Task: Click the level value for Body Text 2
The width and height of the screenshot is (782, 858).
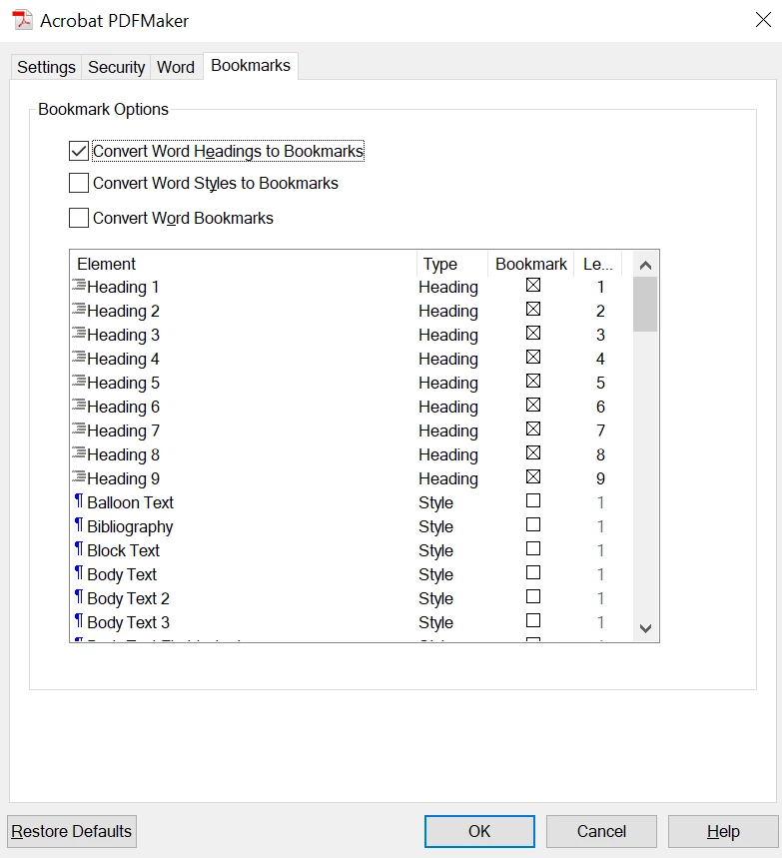Action: coord(600,598)
